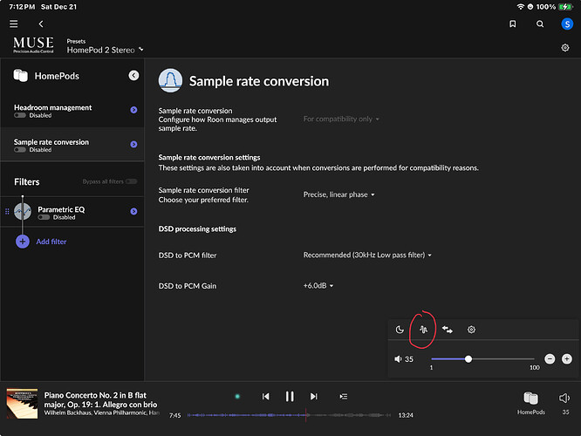Image resolution: width=581 pixels, height=436 pixels.
Task: Click the artist line Wilhelm Backhaus
Action: pyautogui.click(x=101, y=412)
